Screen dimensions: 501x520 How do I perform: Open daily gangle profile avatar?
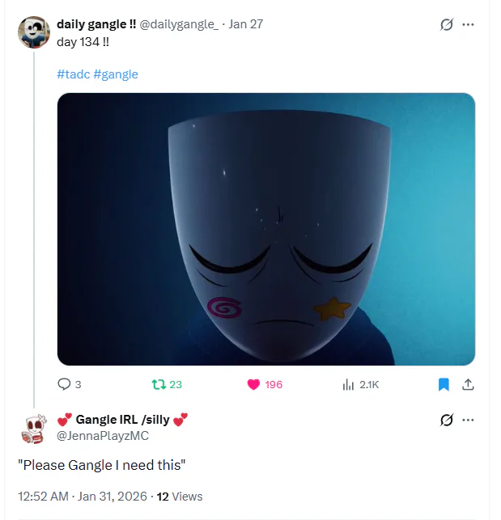34,32
